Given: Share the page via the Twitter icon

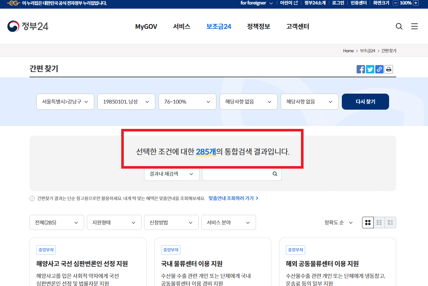Looking at the screenshot, I should coord(370,69).
